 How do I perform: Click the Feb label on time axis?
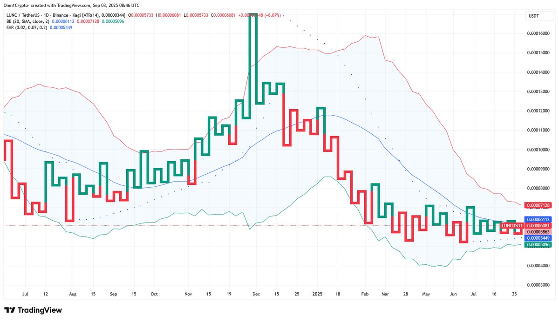coord(364,294)
